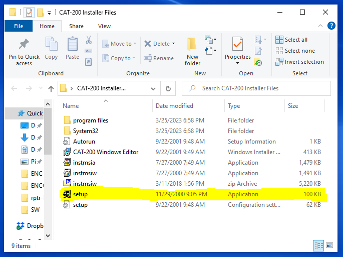Open the Recent locations dropdown arrow
Image resolution: width=343 pixels, height=257 pixels.
(x=41, y=88)
